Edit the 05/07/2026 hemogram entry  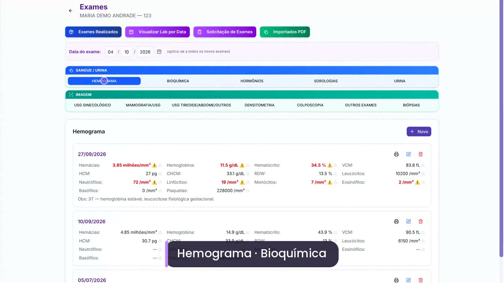408,280
